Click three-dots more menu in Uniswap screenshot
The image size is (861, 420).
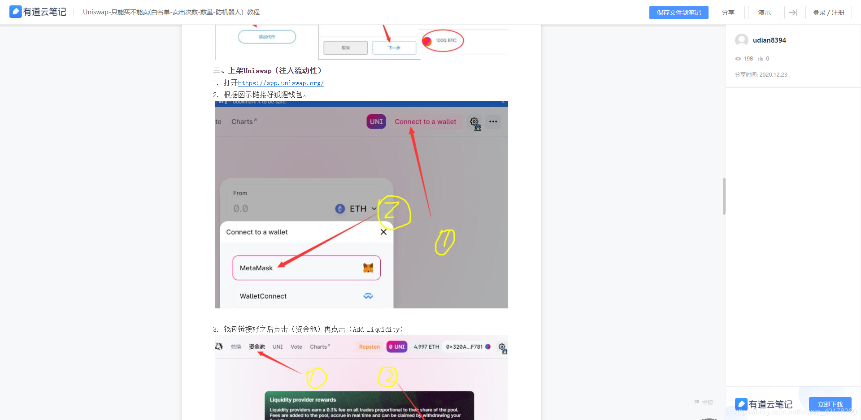[493, 121]
